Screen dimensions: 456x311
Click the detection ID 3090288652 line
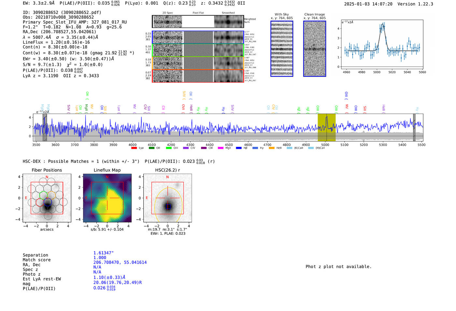(62, 12)
